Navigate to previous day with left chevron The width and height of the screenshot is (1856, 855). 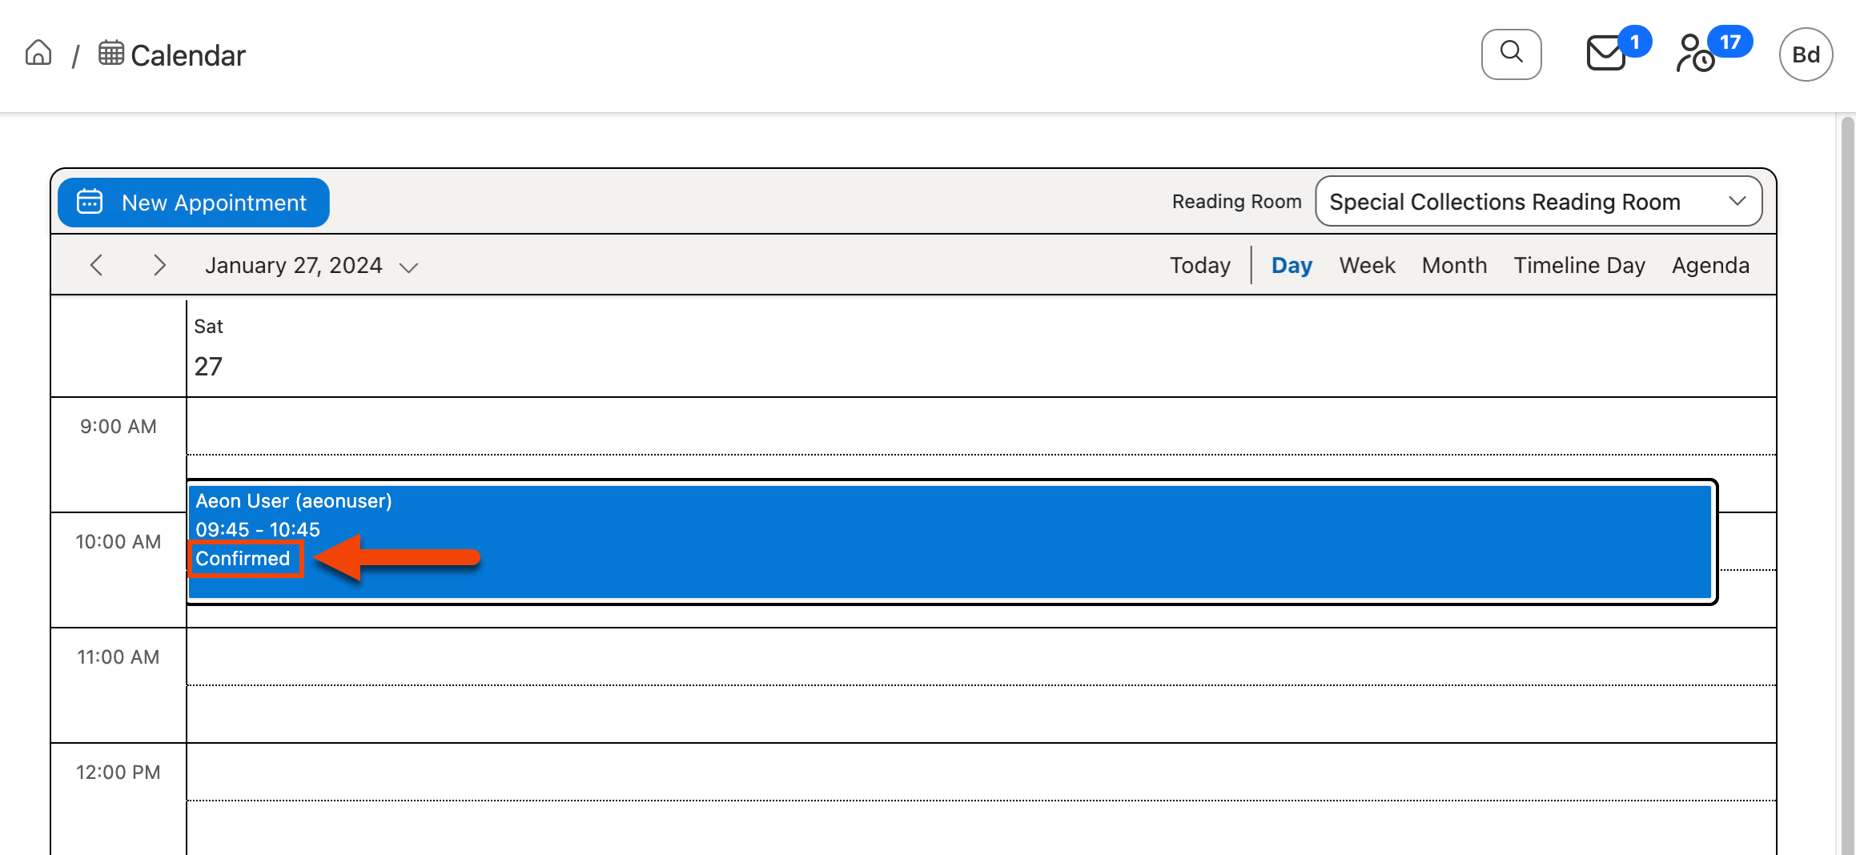tap(96, 265)
